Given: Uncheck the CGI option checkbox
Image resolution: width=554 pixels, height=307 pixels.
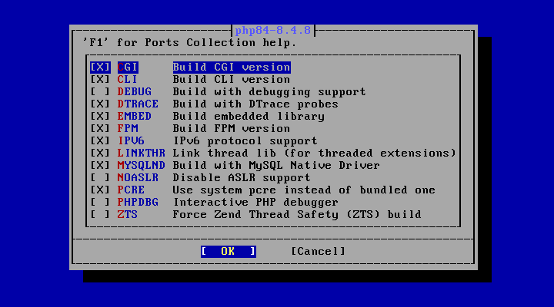Looking at the screenshot, I should [100, 67].
